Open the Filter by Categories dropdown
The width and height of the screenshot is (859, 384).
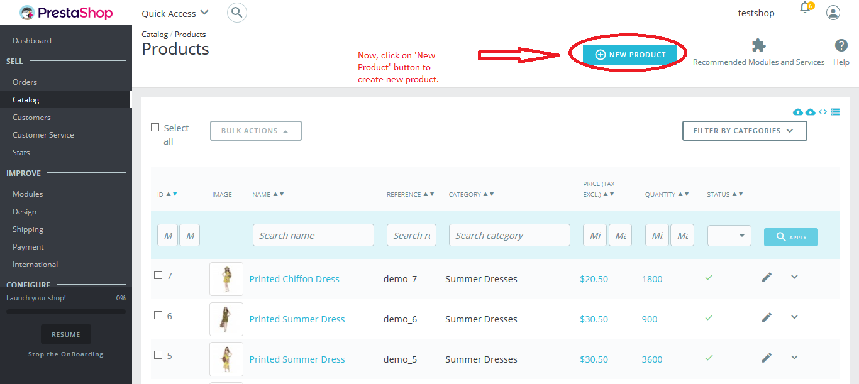click(x=745, y=131)
